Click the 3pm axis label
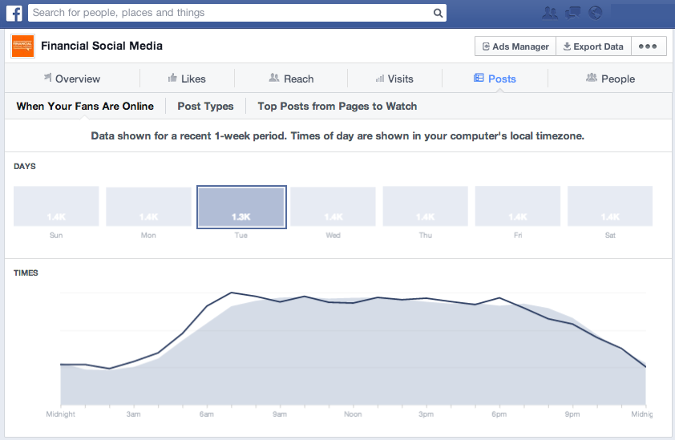The width and height of the screenshot is (675, 440). (x=426, y=414)
